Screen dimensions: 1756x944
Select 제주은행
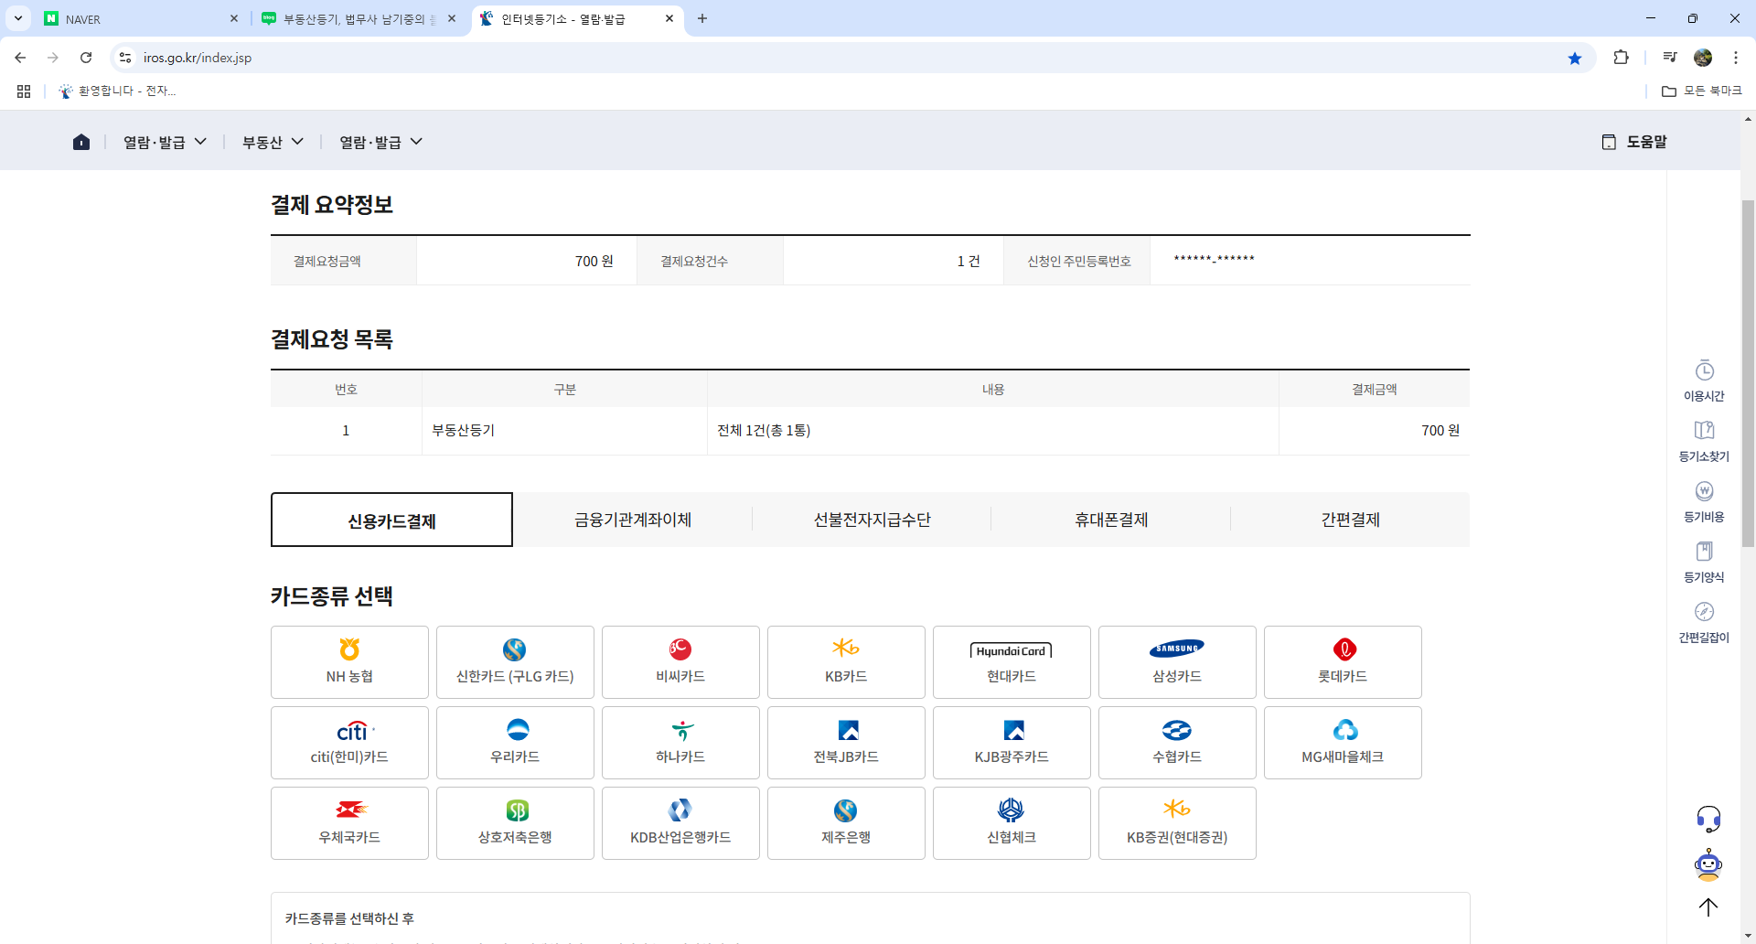pyautogui.click(x=846, y=823)
